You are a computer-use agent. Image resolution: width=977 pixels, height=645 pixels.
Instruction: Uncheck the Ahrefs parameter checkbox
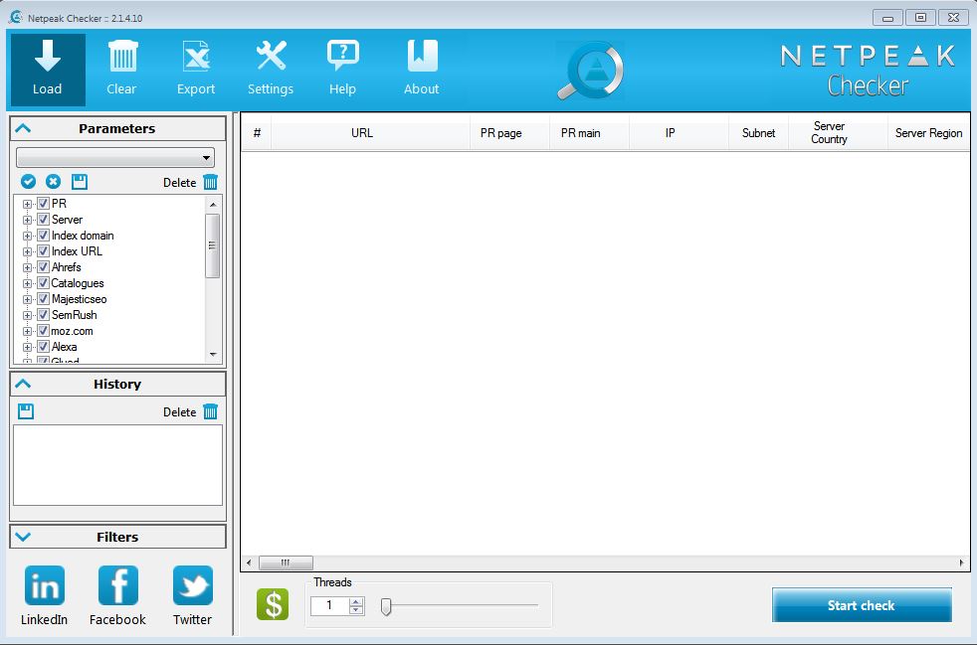click(x=43, y=267)
